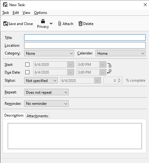Screen dimensions: 149x163
Task: Click into the Location text field
Action: pyautogui.click(x=85, y=45)
